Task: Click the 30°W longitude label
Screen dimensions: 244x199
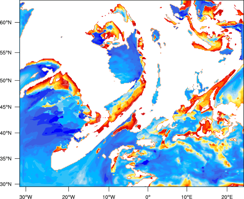Action: tap(26, 197)
